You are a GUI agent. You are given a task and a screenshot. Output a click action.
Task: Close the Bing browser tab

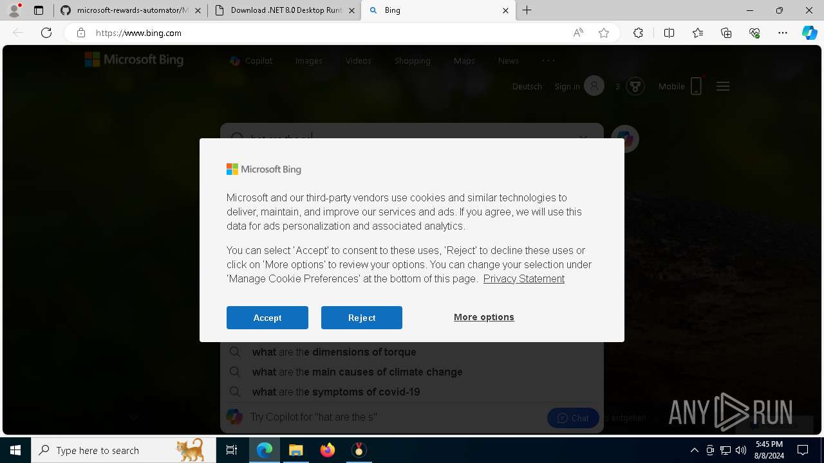coord(505,10)
